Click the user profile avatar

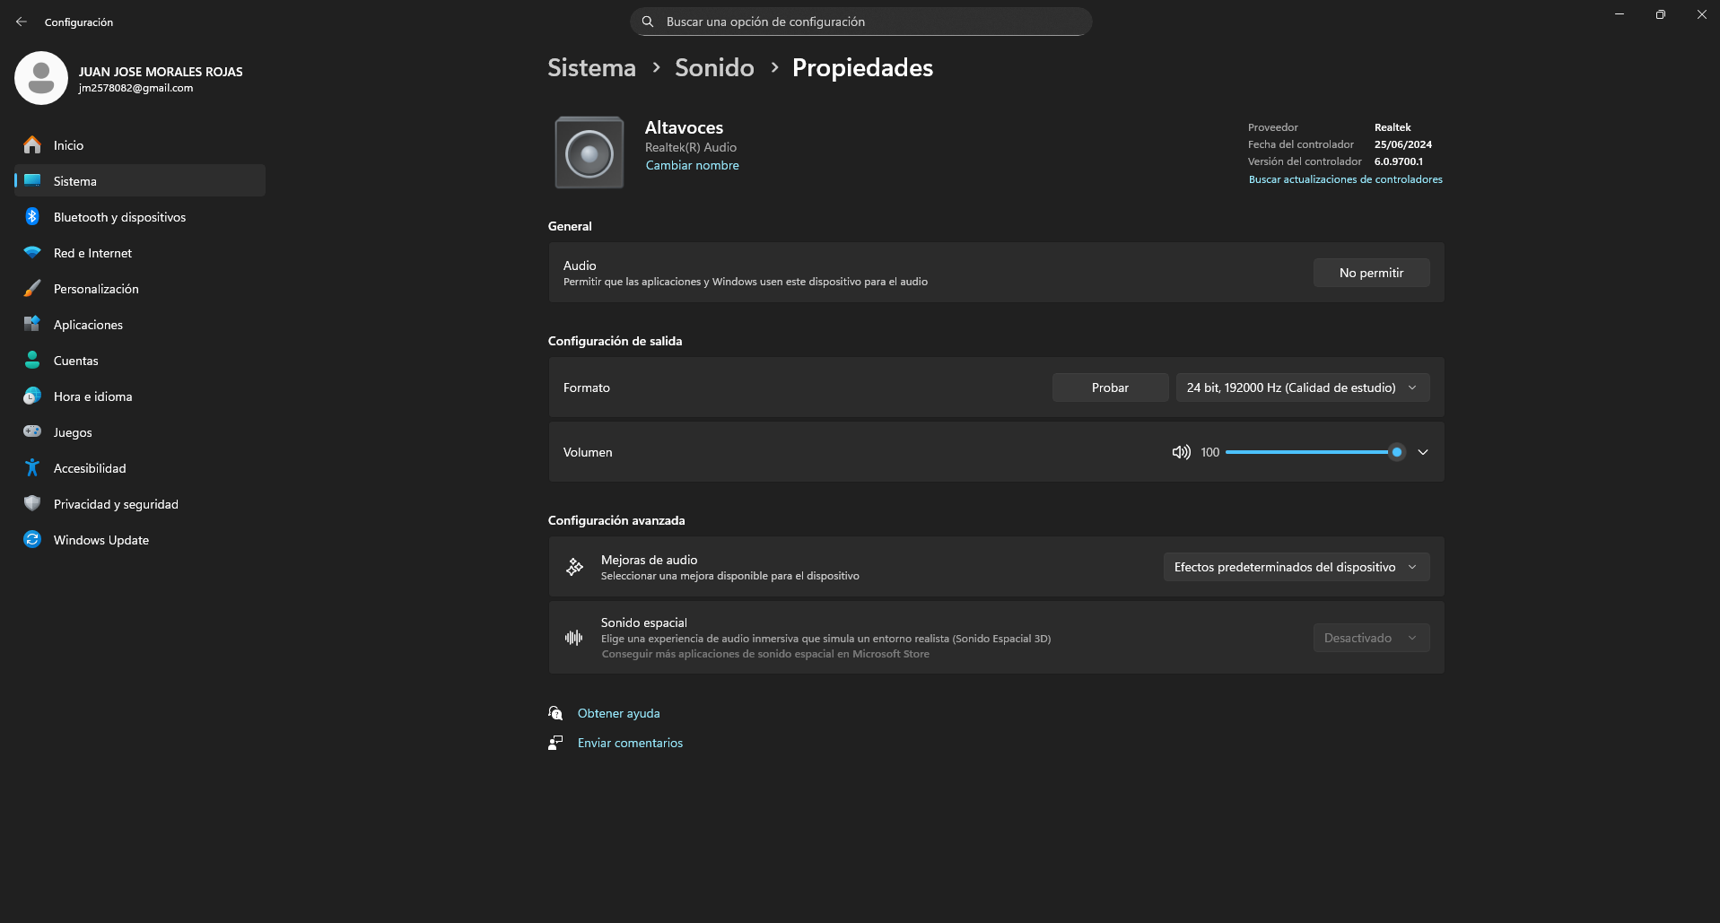point(41,78)
